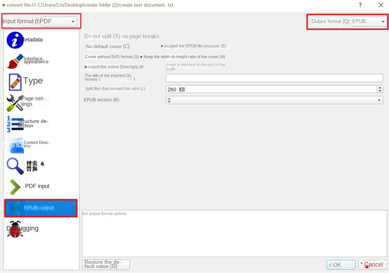Click the OK button
The image size is (389, 273).
[341, 264]
